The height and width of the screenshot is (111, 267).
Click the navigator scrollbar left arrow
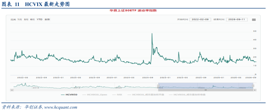coord(12,90)
